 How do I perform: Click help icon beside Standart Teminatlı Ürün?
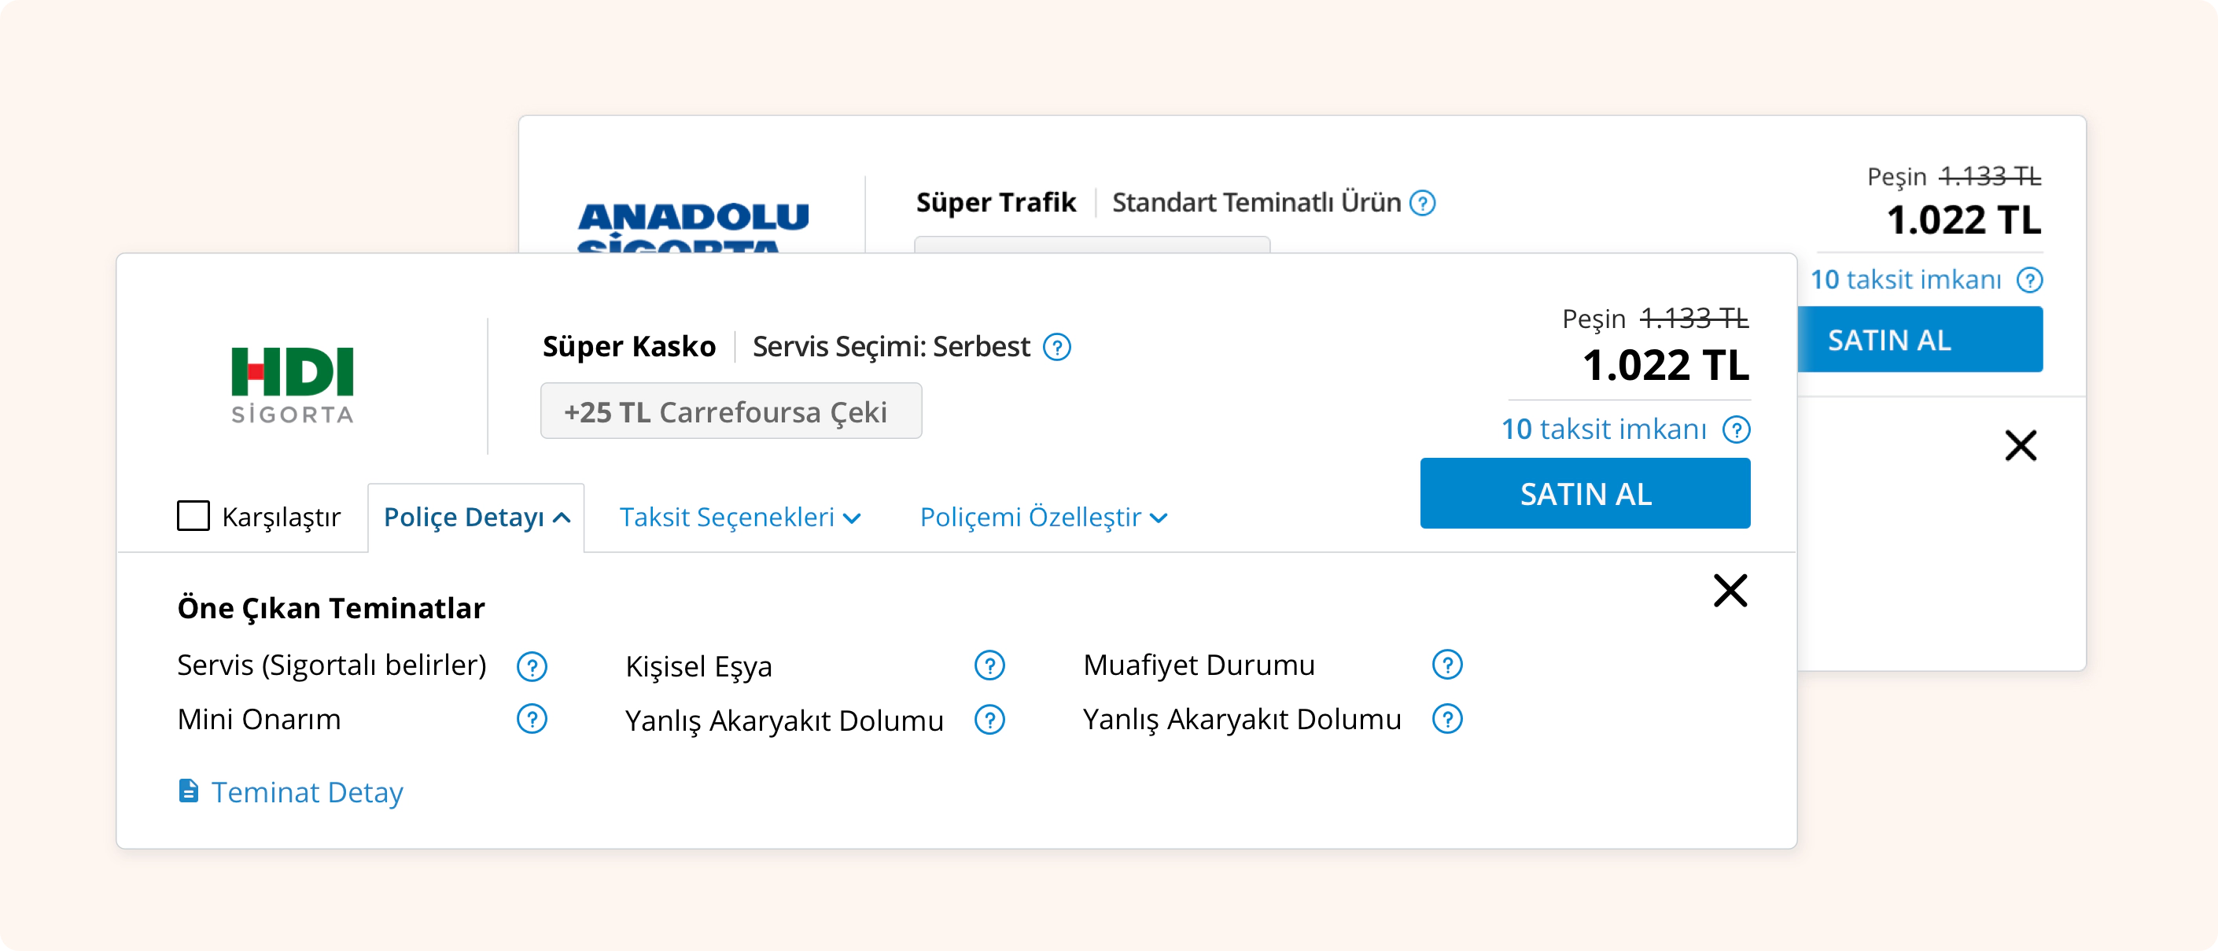(1422, 203)
